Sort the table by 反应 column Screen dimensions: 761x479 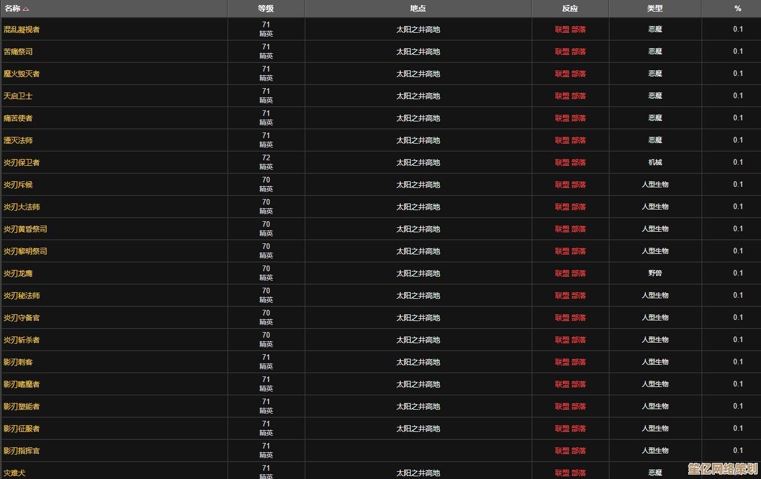[x=570, y=8]
